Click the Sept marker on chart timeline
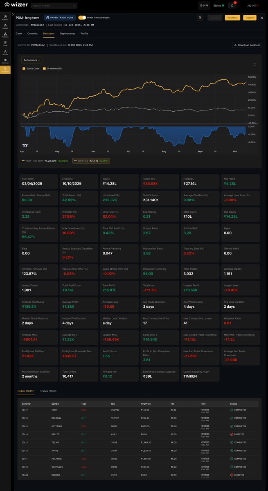The height and width of the screenshot is (491, 268). pyautogui.click(x=200, y=151)
